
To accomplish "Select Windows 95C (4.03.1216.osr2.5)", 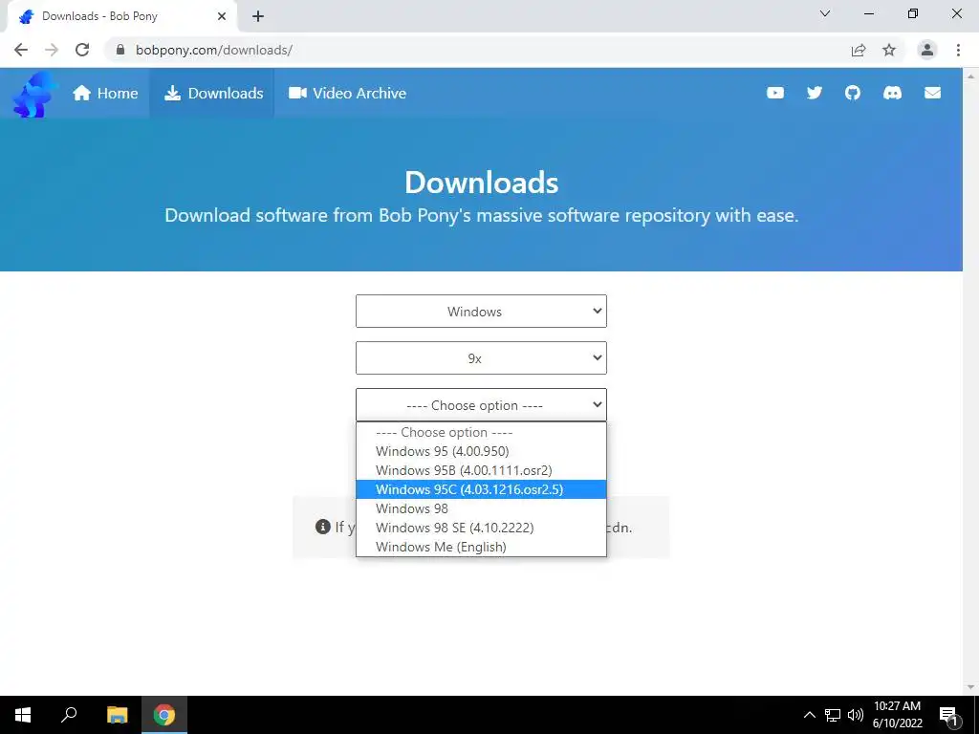I will pyautogui.click(x=481, y=489).
